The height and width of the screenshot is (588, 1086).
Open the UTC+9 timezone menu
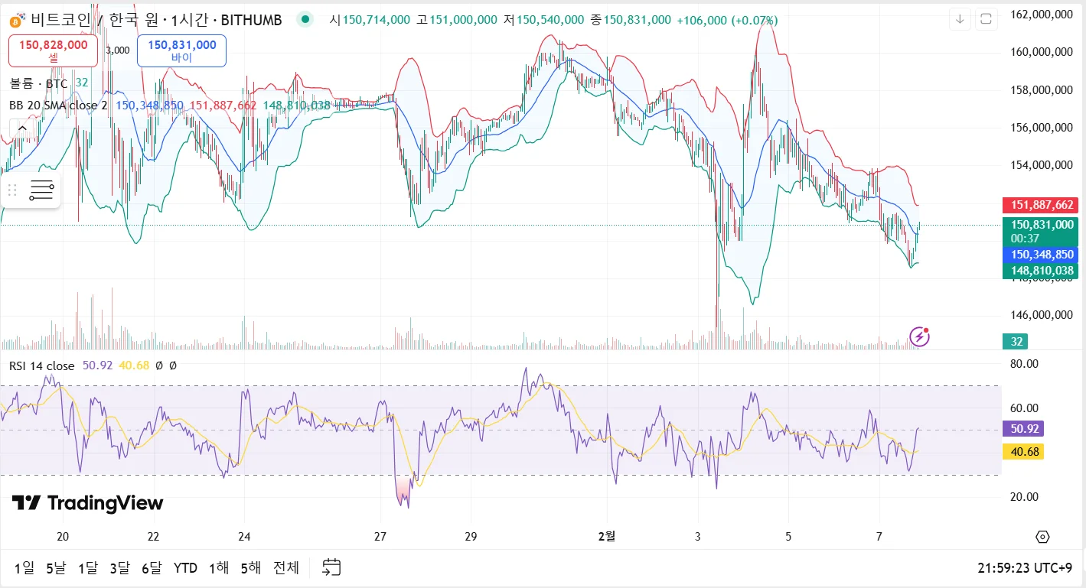coord(1025,568)
